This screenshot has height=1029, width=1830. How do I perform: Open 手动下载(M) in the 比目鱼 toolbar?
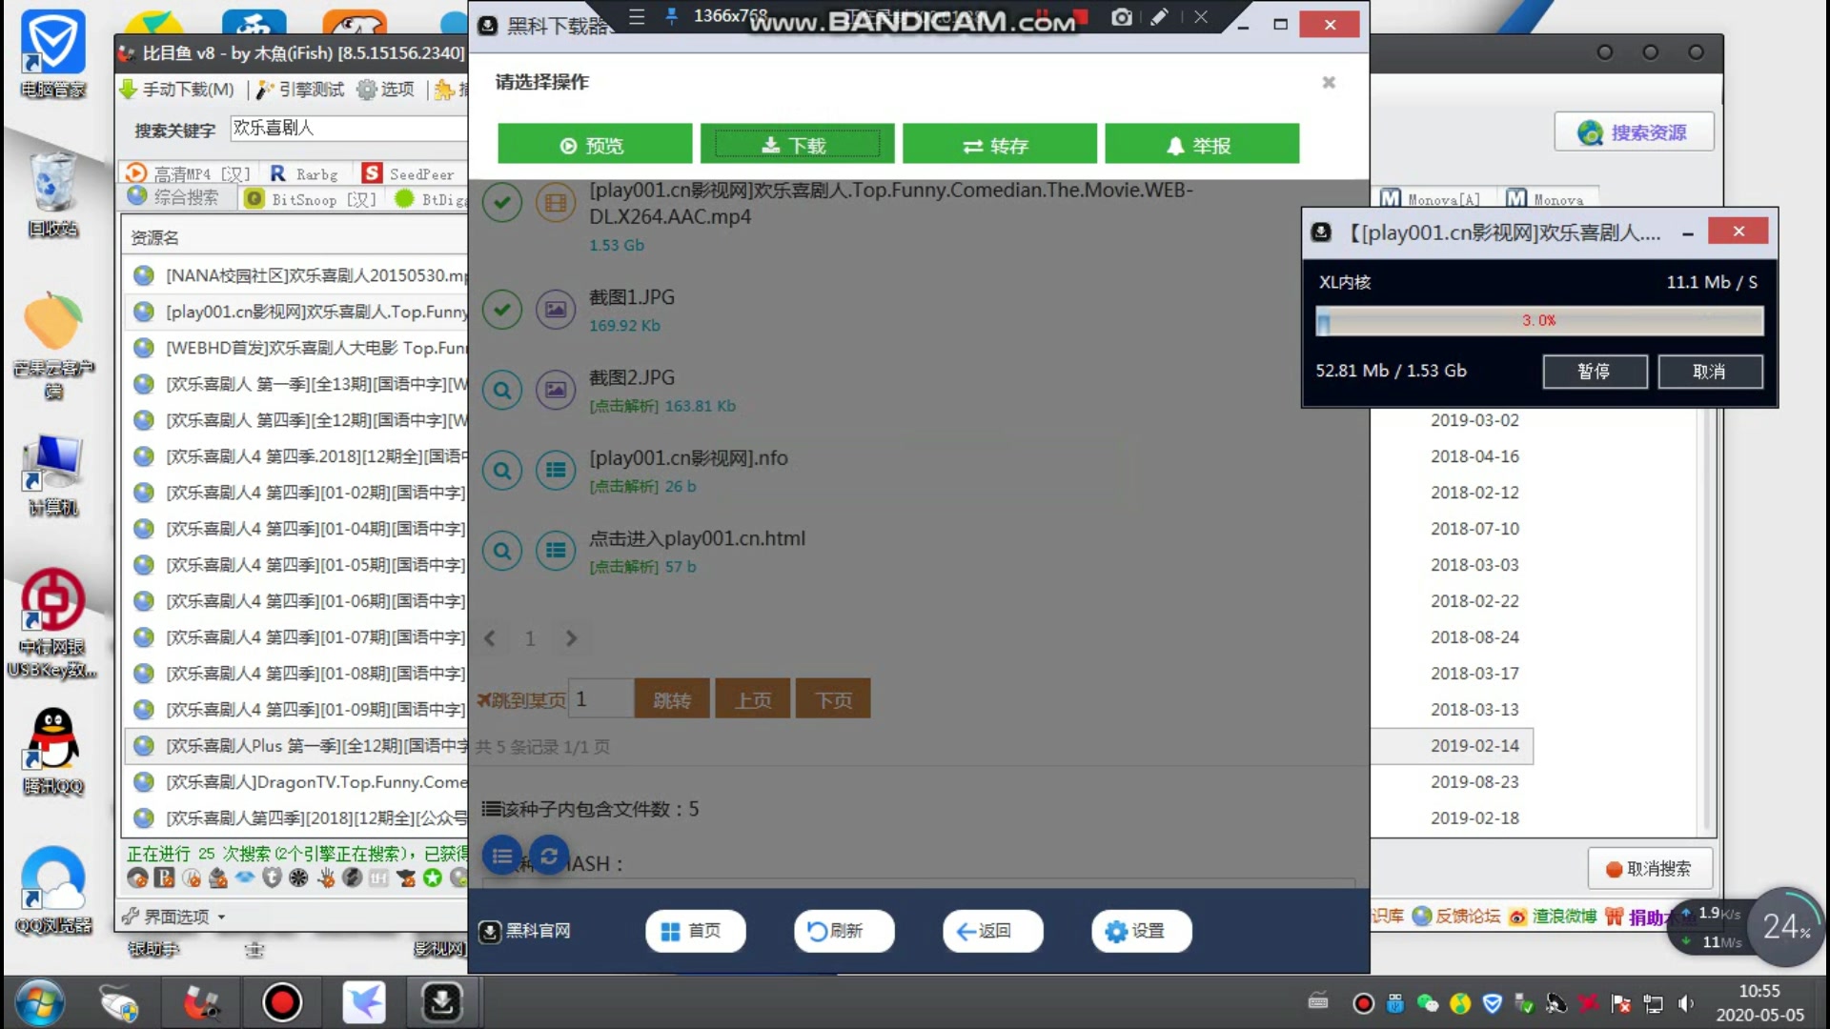(177, 90)
